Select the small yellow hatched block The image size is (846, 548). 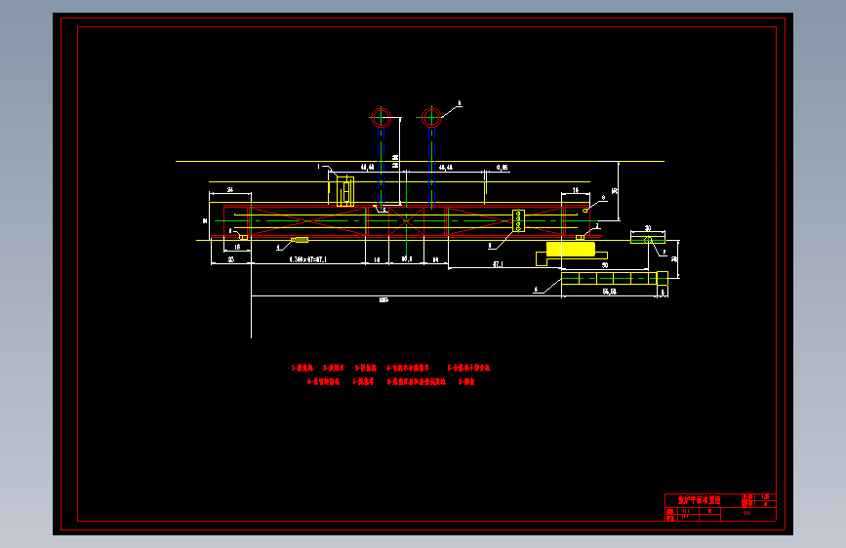click(x=300, y=240)
